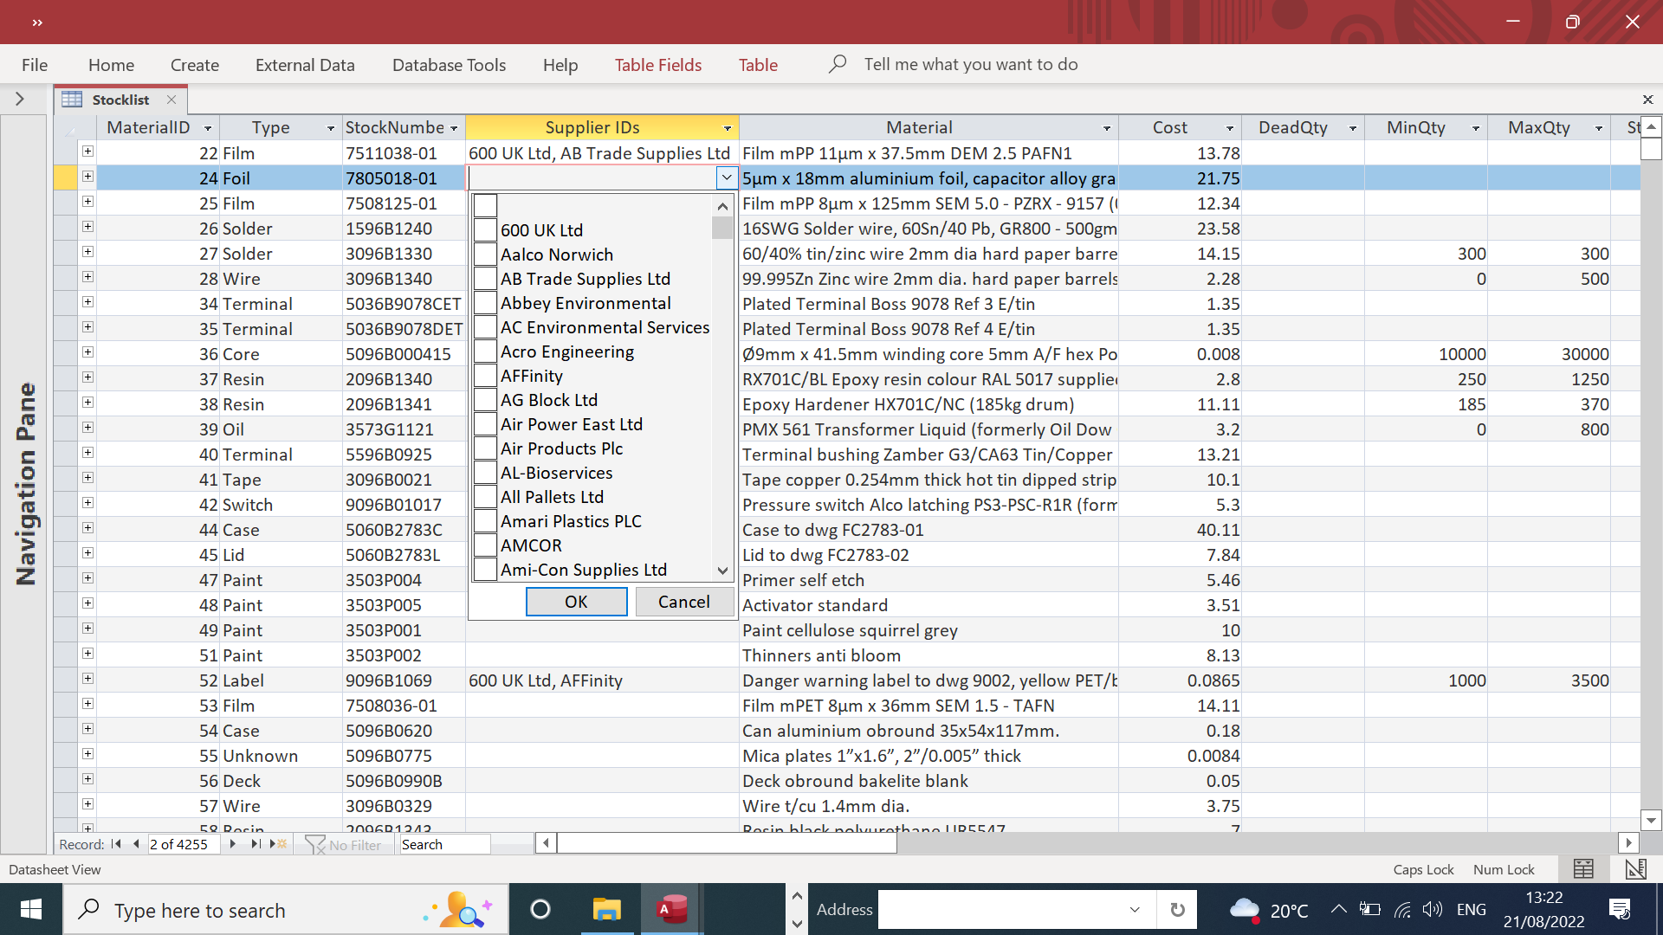Open the External Data tab

pos(305,65)
